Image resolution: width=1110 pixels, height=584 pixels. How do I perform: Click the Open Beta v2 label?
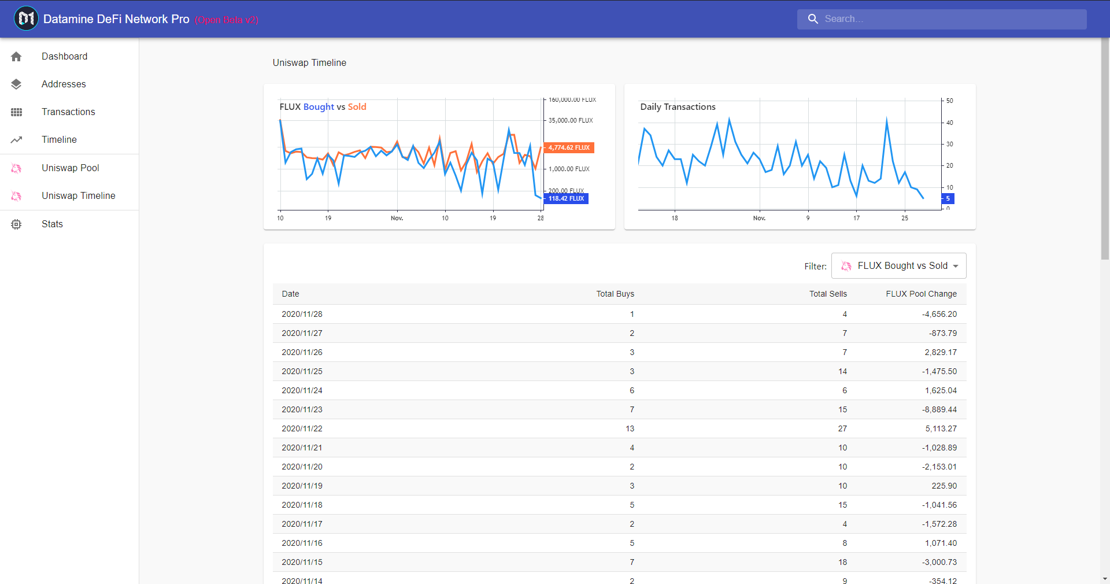coord(227,20)
